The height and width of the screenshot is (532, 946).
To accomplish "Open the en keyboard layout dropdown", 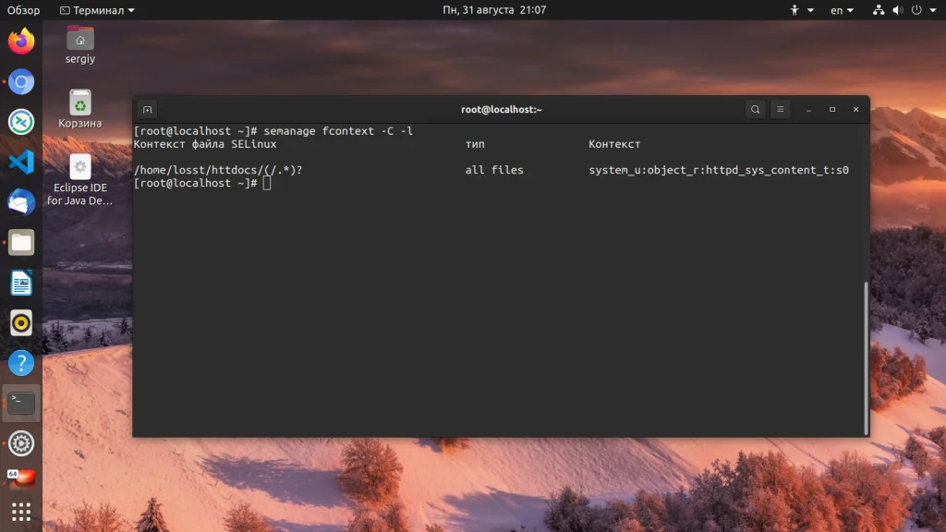I will [x=842, y=10].
